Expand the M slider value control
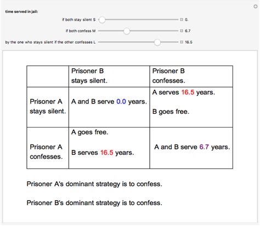Screen dimensions: 260x226 (182, 31)
